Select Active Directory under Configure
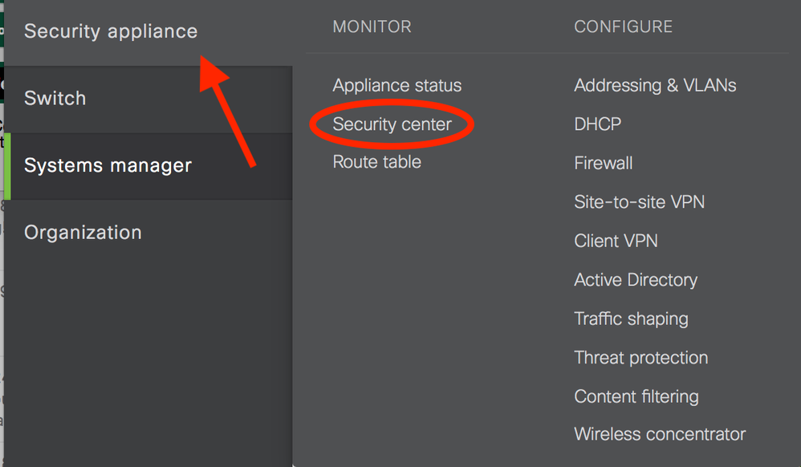The width and height of the screenshot is (801, 467). 636,280
